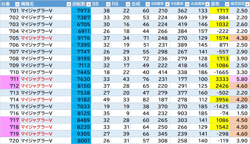Open the 機種名 column filter dropdown
The width and height of the screenshot is (250, 144).
click(69, 4)
